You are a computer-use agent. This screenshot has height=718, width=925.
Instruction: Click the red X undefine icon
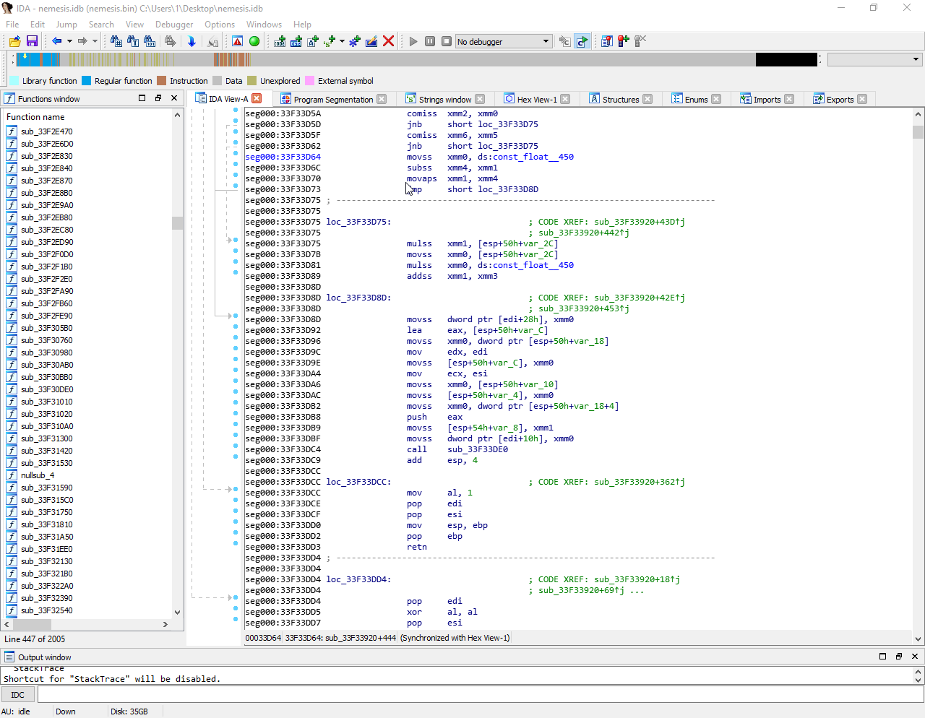coord(388,41)
